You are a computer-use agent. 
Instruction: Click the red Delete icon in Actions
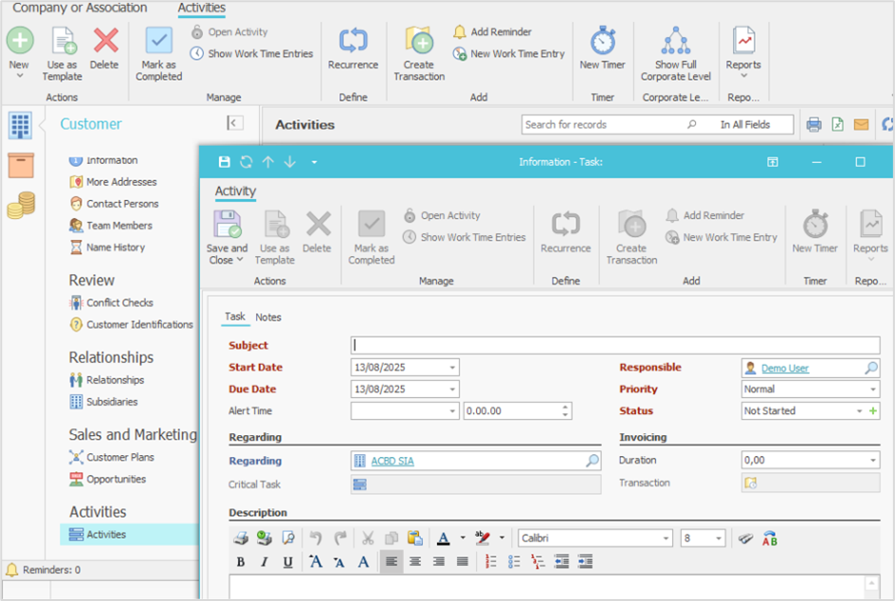(x=104, y=41)
